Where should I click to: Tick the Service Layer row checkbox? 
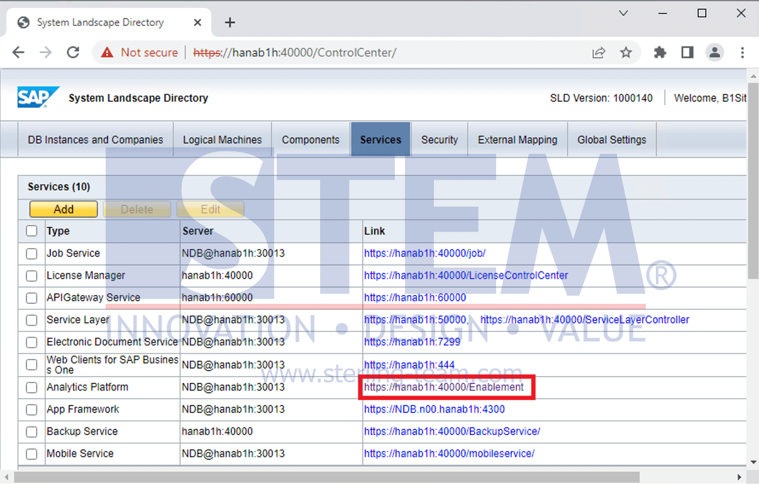click(31, 320)
